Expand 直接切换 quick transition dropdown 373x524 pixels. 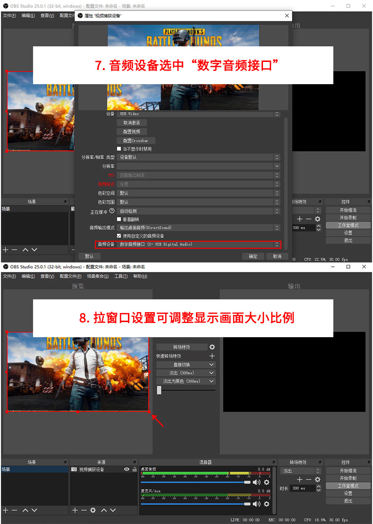coord(186,365)
